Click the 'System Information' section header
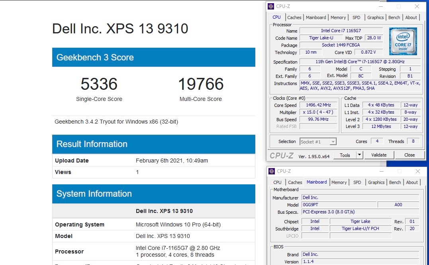 (154, 194)
